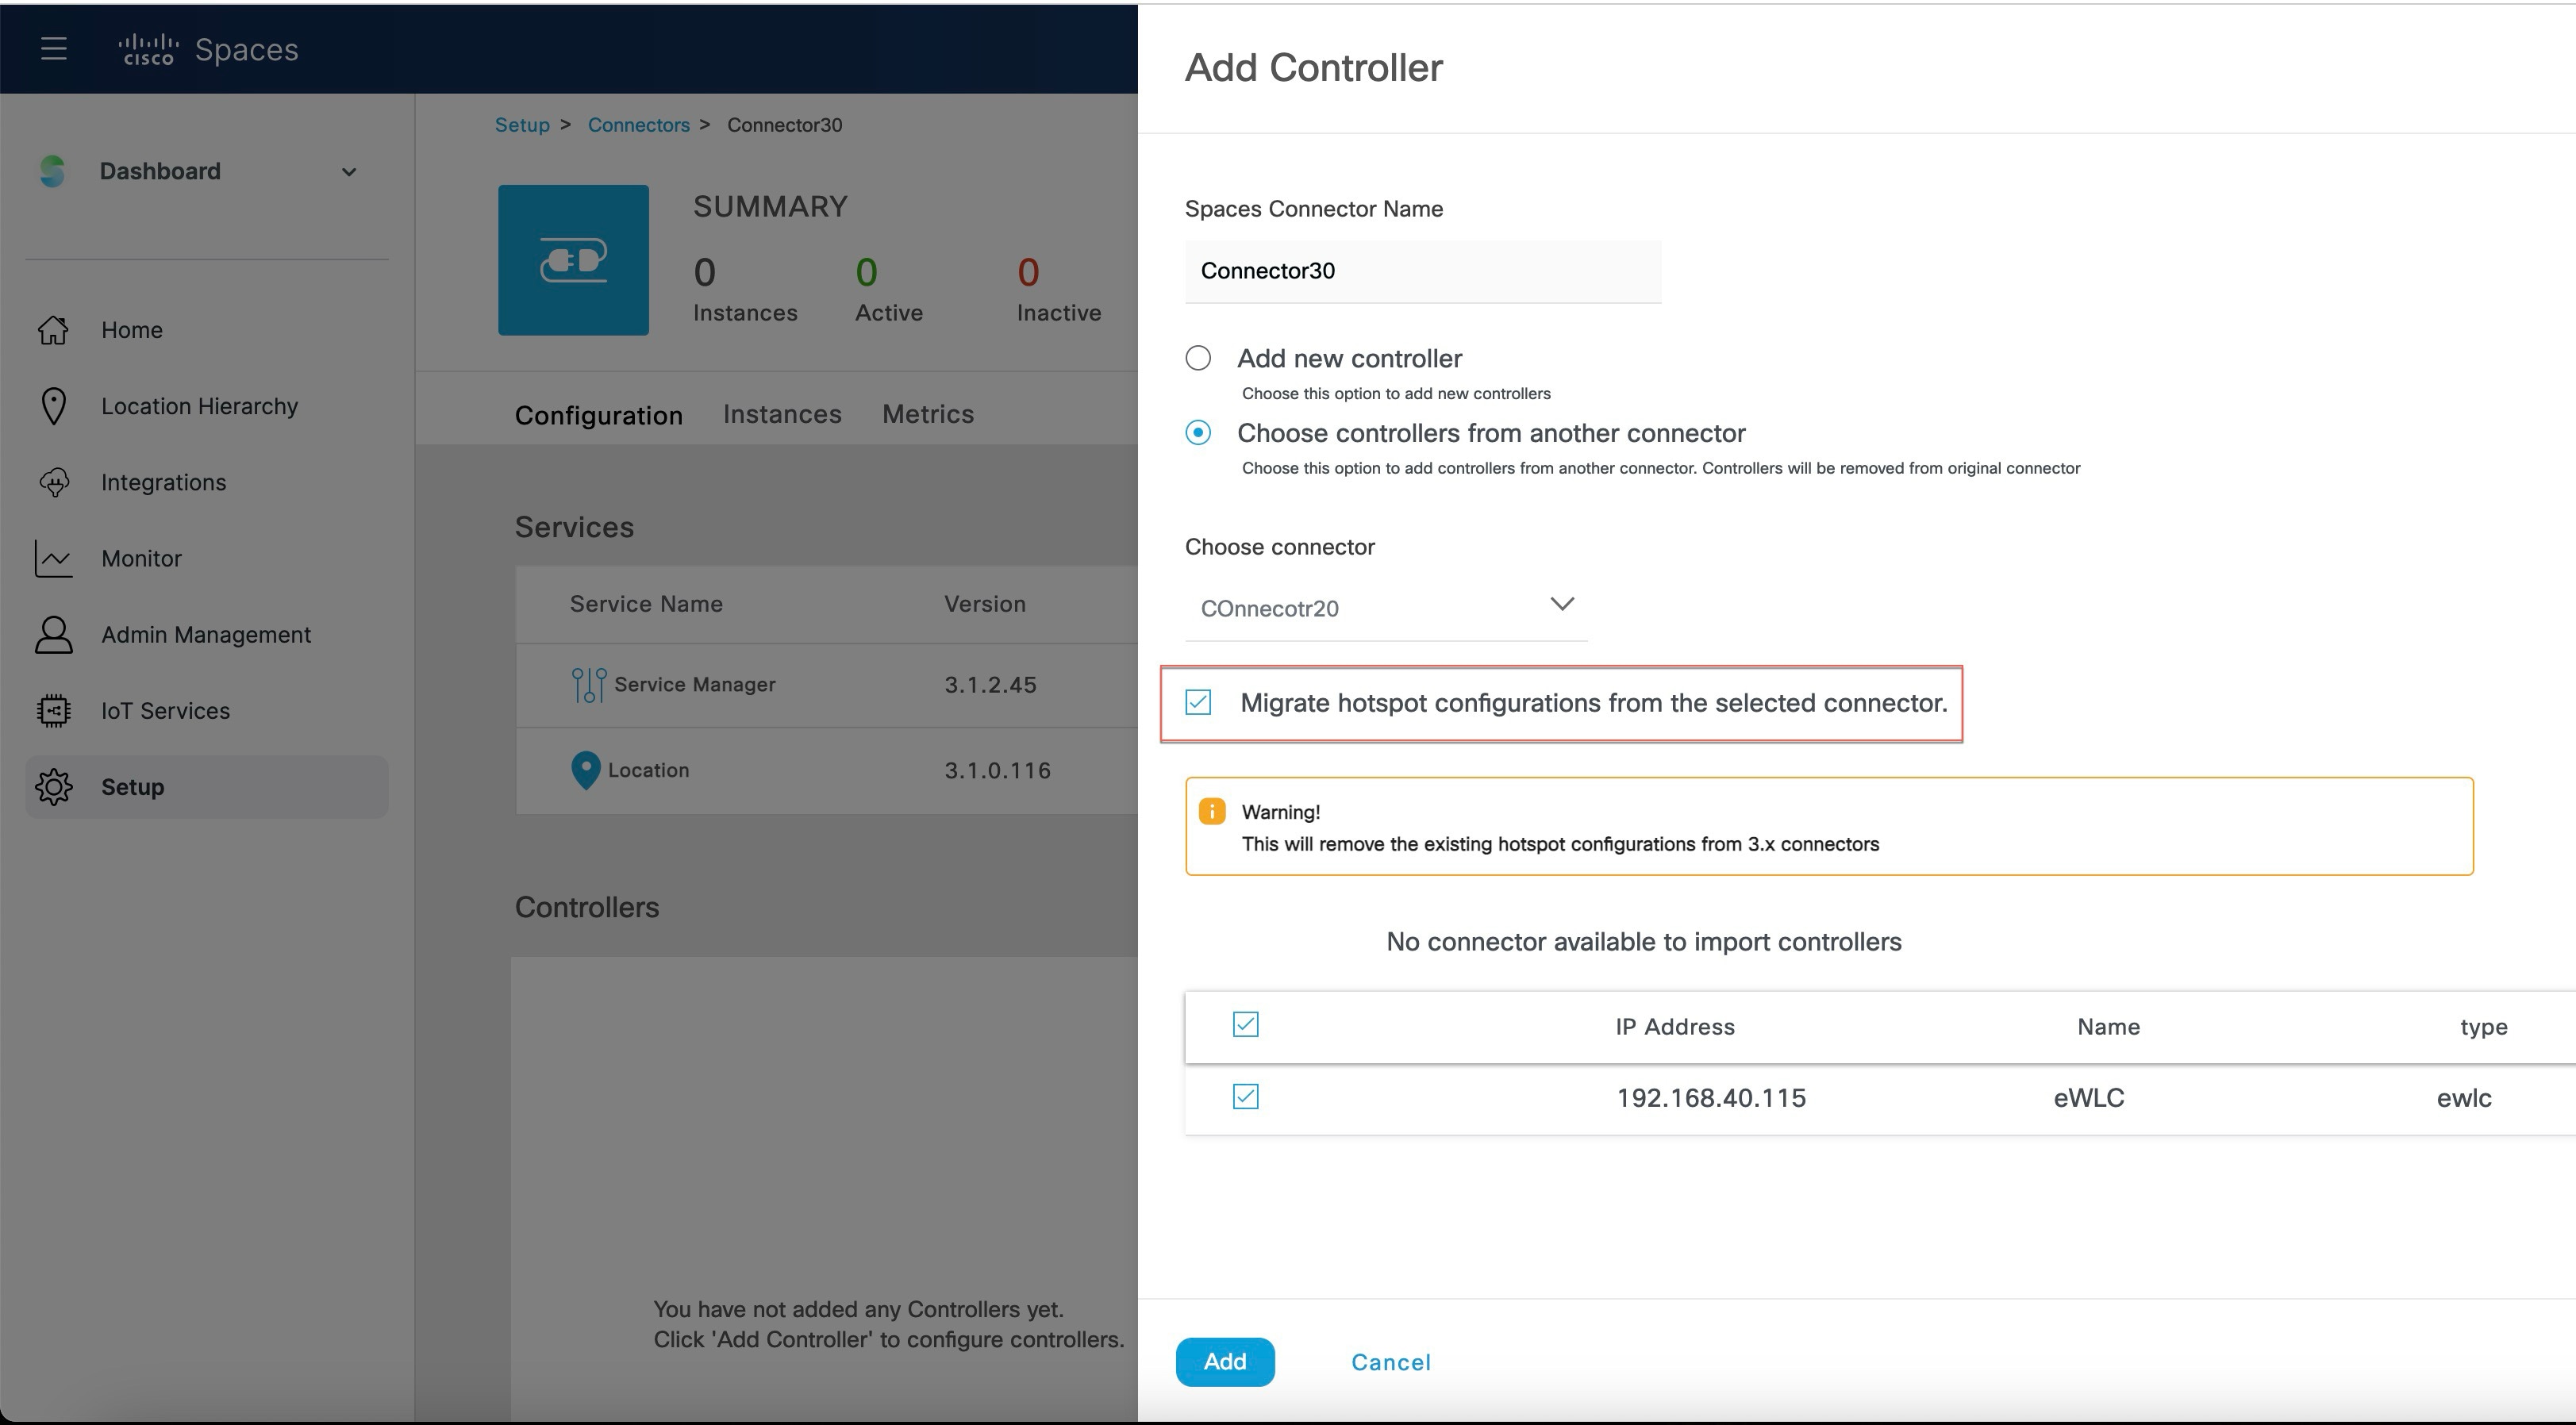Click the Setup gear icon
The image size is (2576, 1425).
coord(53,787)
